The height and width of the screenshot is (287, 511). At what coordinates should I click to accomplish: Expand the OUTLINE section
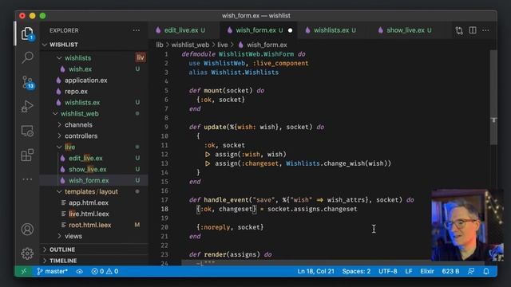[94, 250]
